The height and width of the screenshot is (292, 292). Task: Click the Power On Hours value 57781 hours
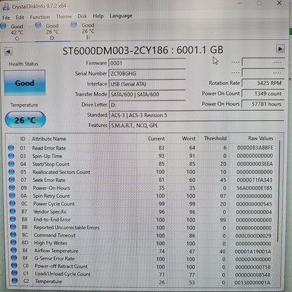click(263, 104)
